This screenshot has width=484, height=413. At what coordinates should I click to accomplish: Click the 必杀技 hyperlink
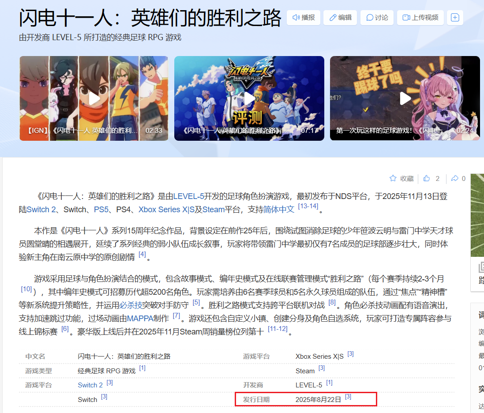[x=131, y=305]
